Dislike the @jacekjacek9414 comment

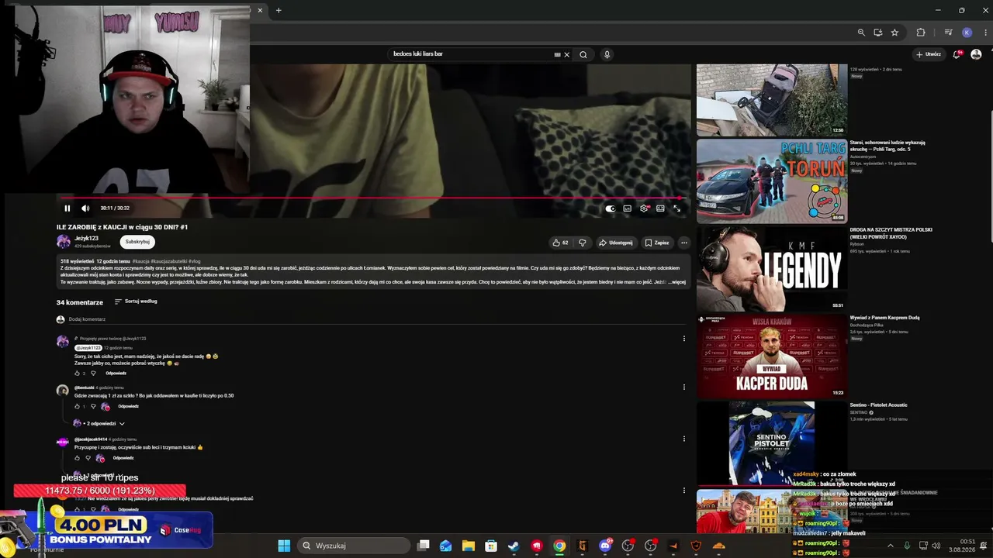[88, 458]
